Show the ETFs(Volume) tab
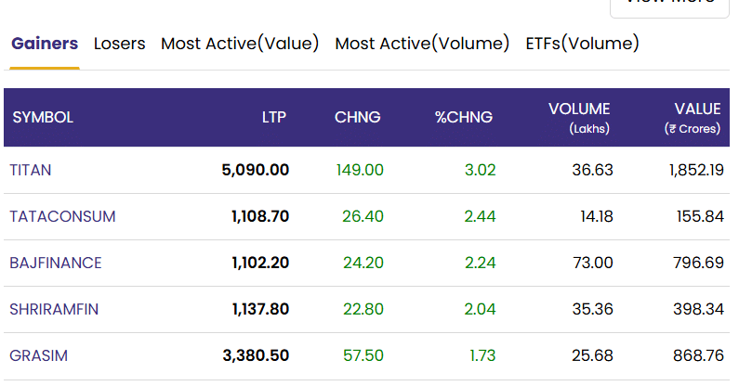The height and width of the screenshot is (386, 739). click(583, 44)
